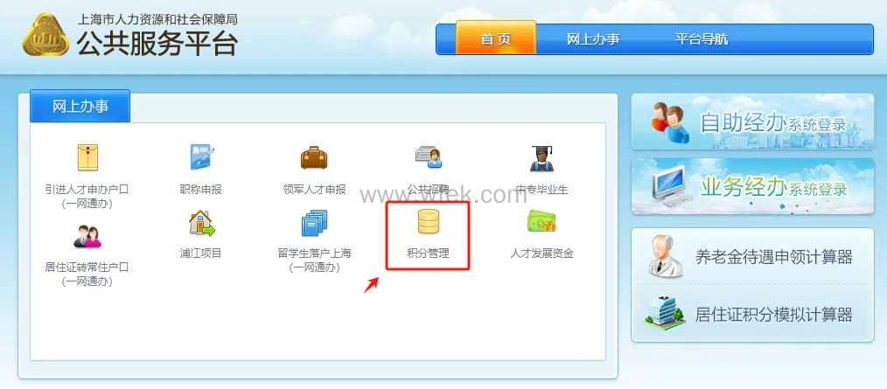Open the 居住证积分模拟计算器 link
The image size is (887, 389).
tap(752, 314)
